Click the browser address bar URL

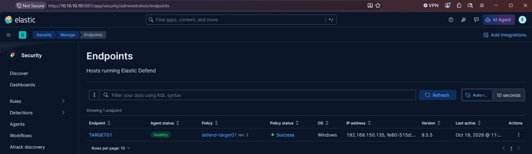(109, 6)
